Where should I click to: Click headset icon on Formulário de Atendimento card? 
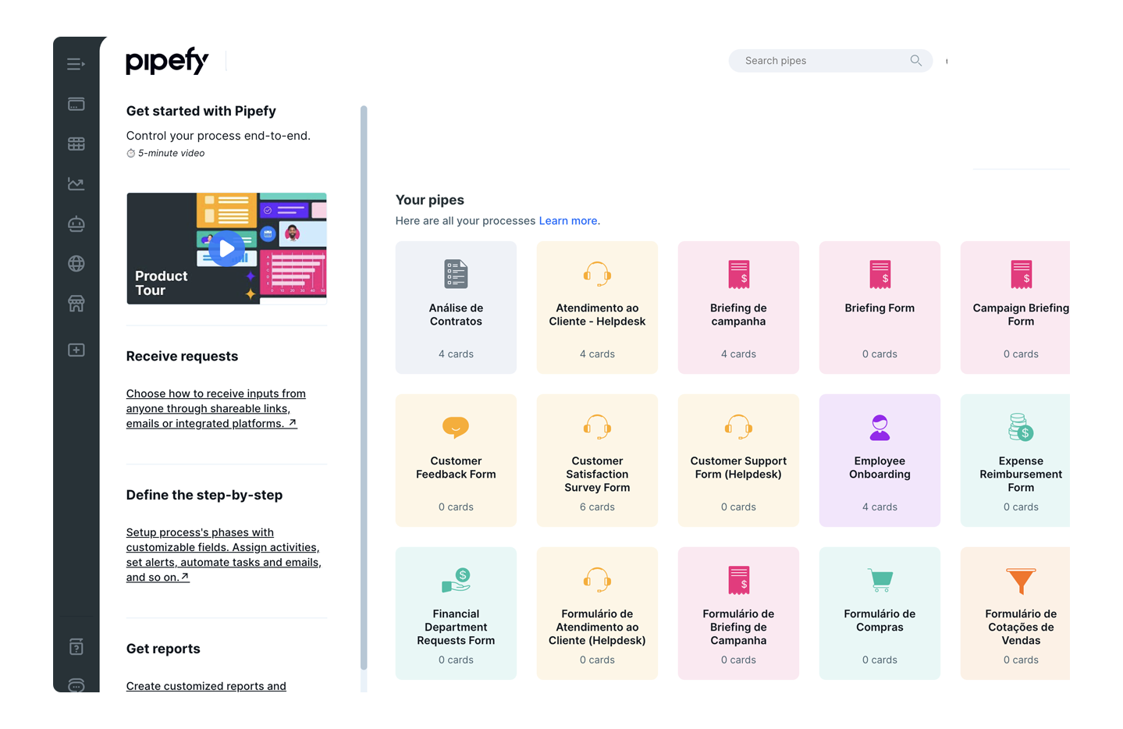(x=597, y=580)
